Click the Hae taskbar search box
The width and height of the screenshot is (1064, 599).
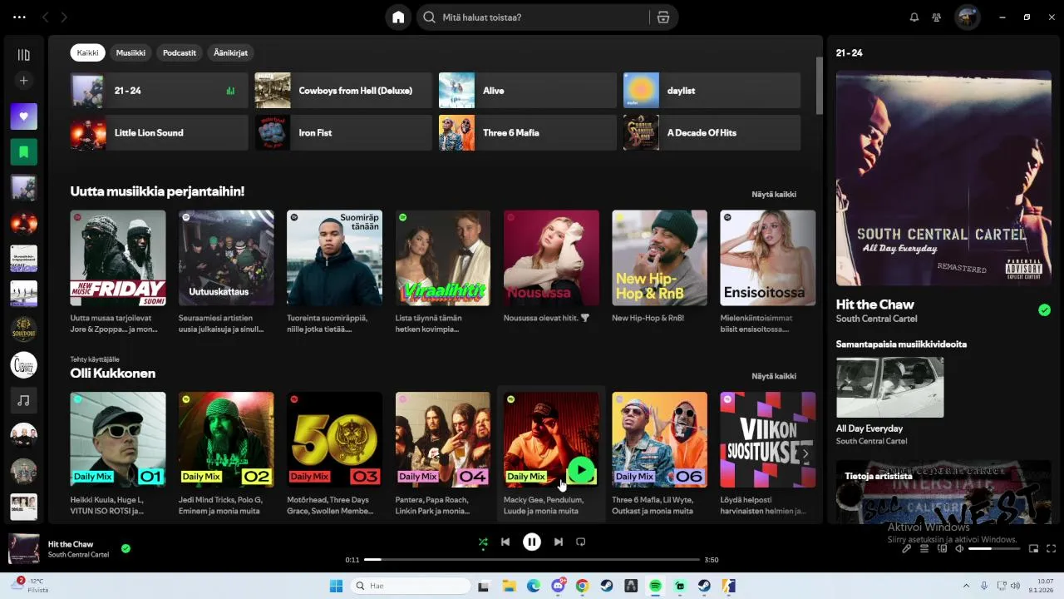411,586
